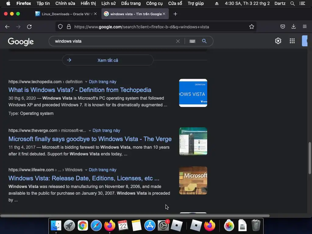312x234 pixels.
Task: Open the Techopedia Vista definition thumbnail
Action: (x=193, y=93)
